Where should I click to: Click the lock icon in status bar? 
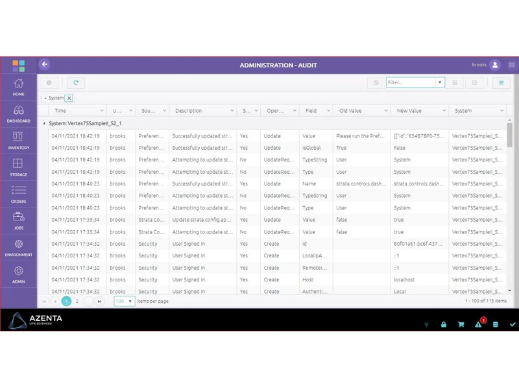coord(444,325)
